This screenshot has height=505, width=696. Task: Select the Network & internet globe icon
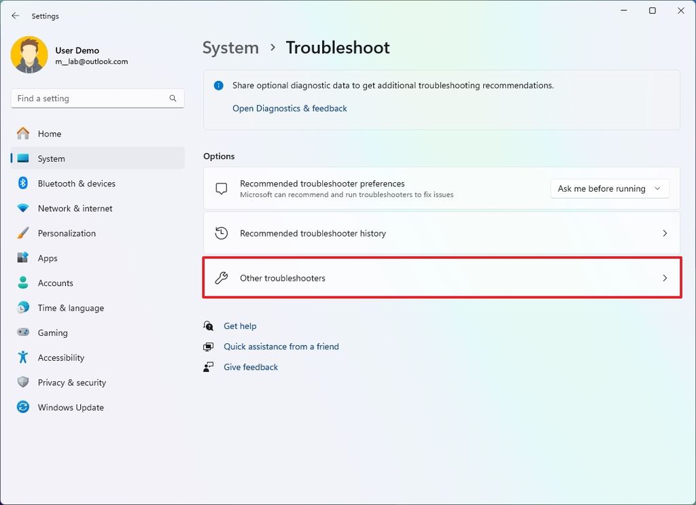[22, 208]
